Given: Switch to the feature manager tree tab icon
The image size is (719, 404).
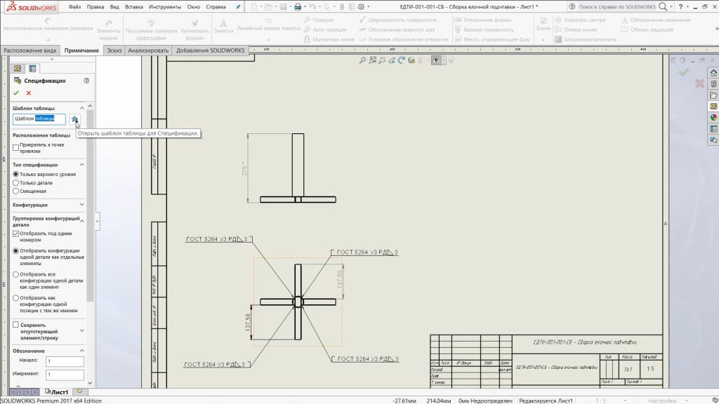Looking at the screenshot, I should point(18,69).
